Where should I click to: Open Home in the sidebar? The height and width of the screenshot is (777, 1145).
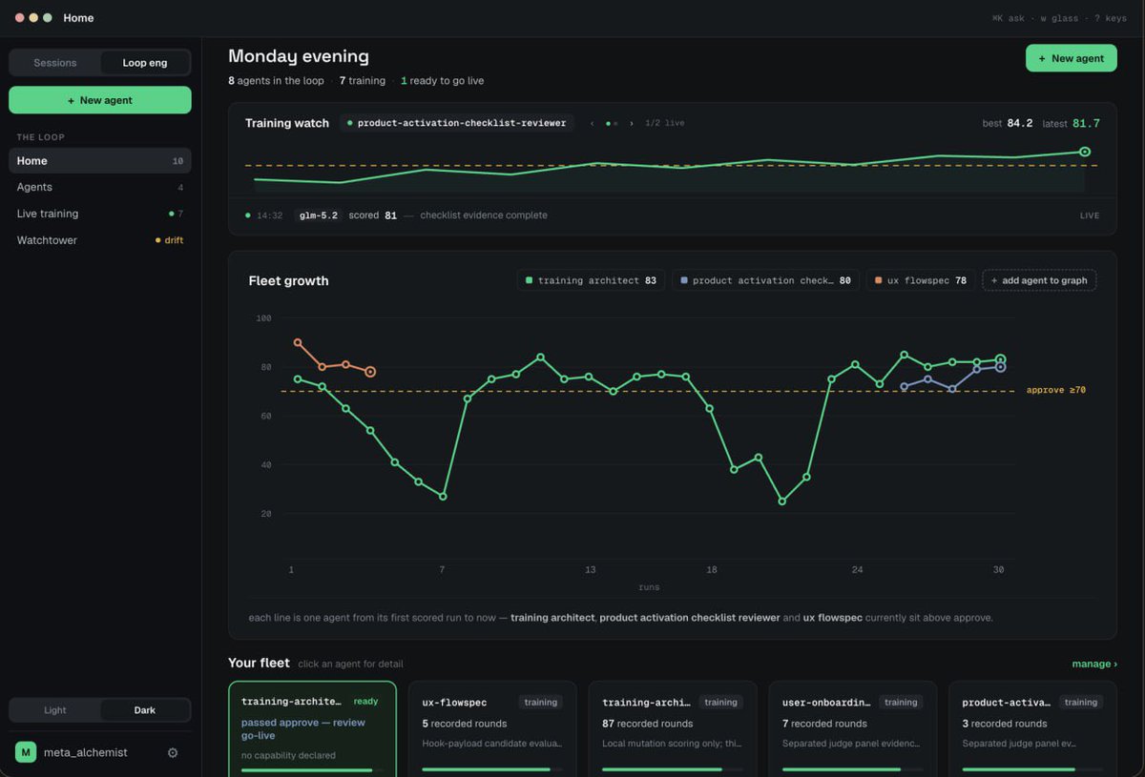100,161
